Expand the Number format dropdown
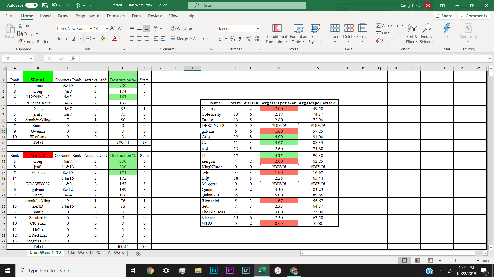This screenshot has width=494, height=277. pyautogui.click(x=258, y=29)
